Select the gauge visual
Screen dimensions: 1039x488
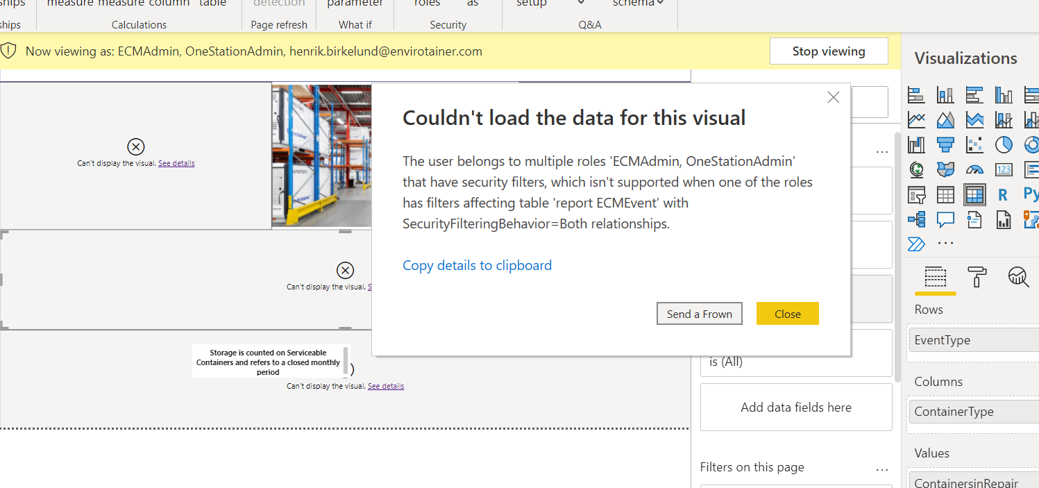click(974, 169)
